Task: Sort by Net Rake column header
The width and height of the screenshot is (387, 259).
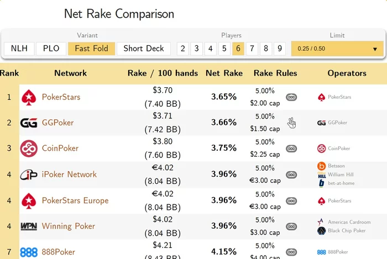Action: (224, 73)
